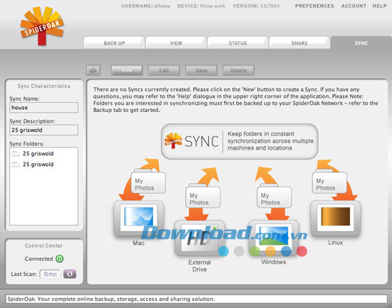Image resolution: width=392 pixels, height=308 pixels.
Task: Click the Delete button
Action: (239, 71)
